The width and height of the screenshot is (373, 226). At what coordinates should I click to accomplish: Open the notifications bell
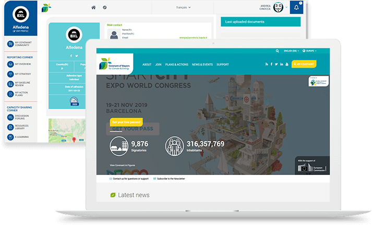pyautogui.click(x=297, y=8)
